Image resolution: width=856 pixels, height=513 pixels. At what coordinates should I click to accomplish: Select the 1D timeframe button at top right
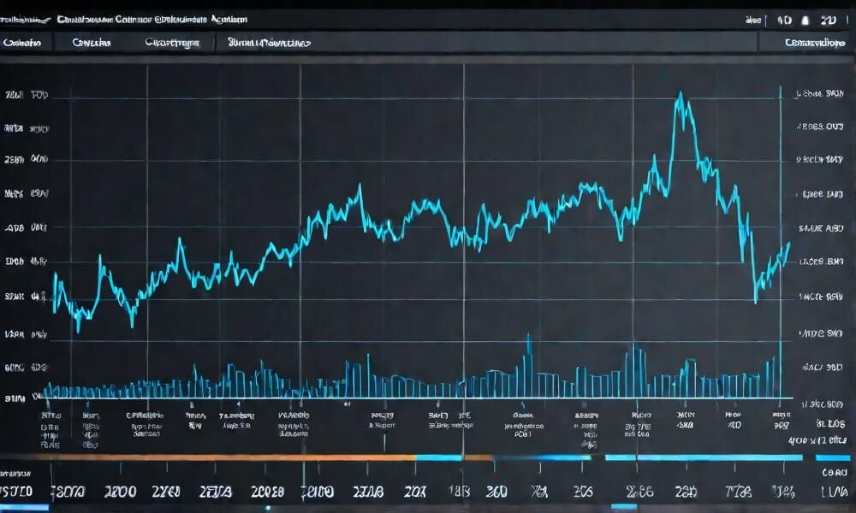pyautogui.click(x=785, y=18)
